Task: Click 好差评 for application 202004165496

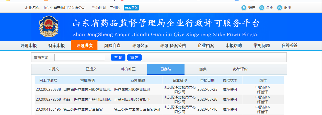Action: [x=262, y=112]
